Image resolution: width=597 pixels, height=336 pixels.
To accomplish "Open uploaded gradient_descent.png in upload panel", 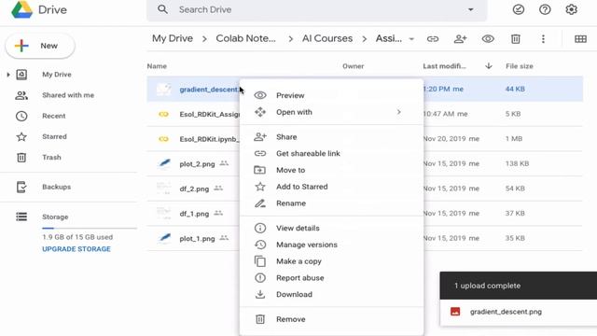I will [x=506, y=312].
